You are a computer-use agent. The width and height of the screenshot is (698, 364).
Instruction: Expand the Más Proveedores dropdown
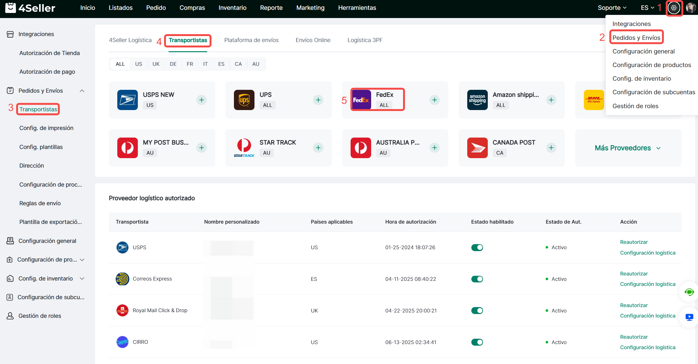click(x=628, y=148)
